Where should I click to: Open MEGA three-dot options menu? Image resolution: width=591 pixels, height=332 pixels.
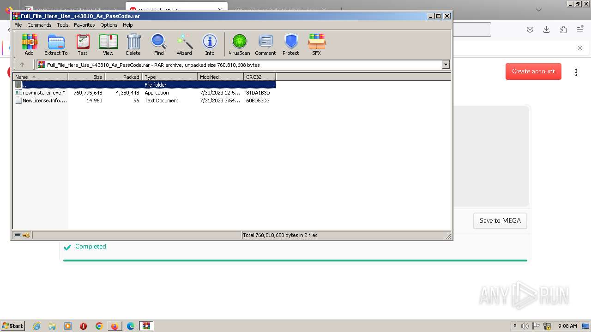pos(576,72)
